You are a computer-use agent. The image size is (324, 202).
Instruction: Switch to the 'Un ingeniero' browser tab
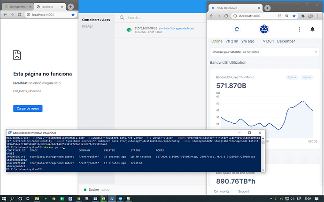tap(19, 7)
